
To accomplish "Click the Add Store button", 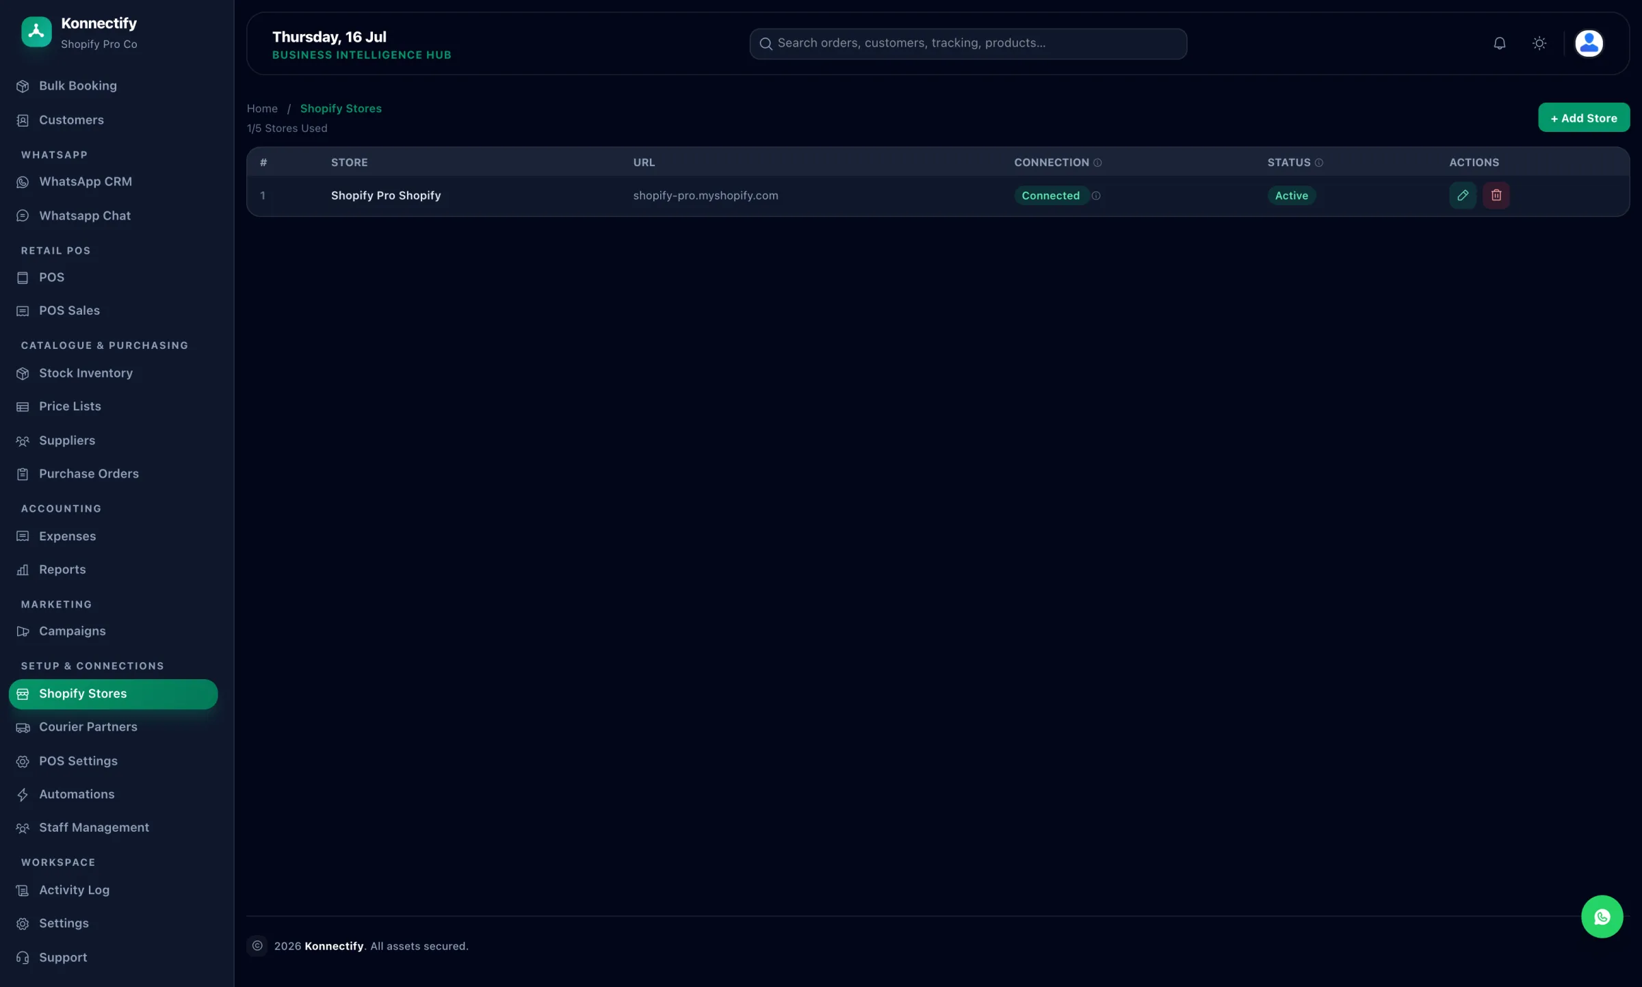I will tap(1583, 118).
